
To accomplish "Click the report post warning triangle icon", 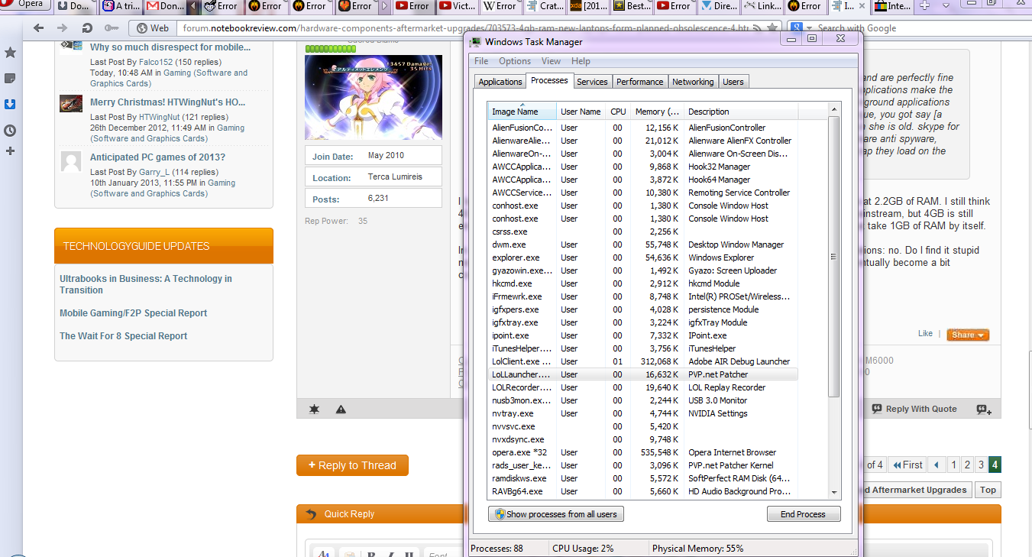I will (341, 410).
